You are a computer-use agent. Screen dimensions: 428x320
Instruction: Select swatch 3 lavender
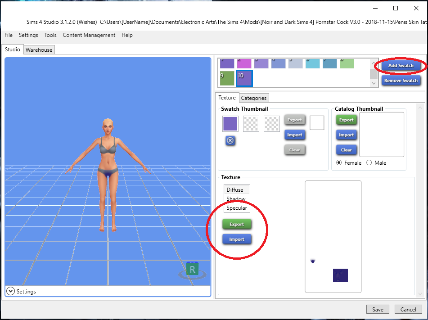point(261,63)
